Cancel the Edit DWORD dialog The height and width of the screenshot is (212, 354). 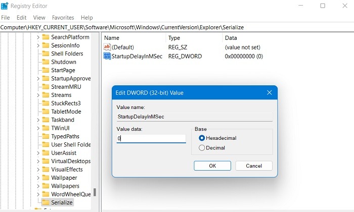(x=254, y=166)
